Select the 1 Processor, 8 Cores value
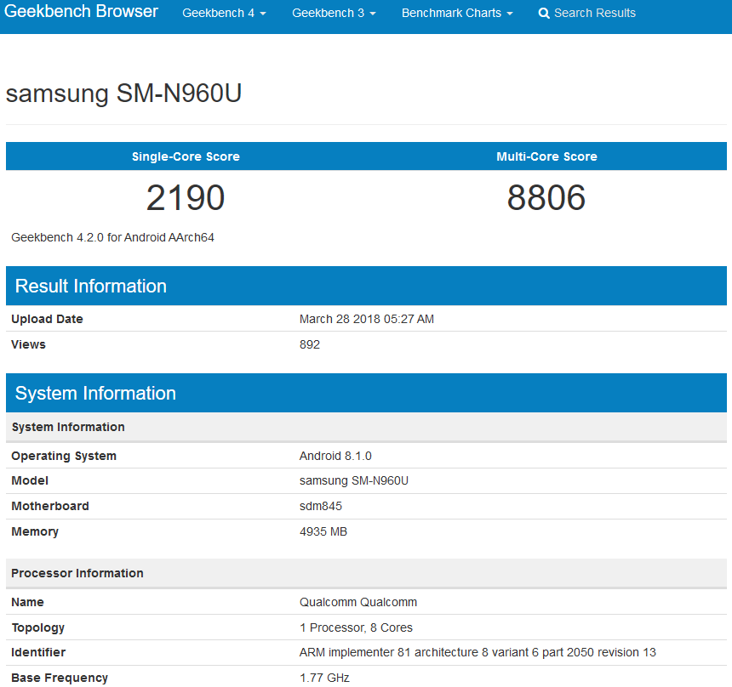 coord(356,627)
